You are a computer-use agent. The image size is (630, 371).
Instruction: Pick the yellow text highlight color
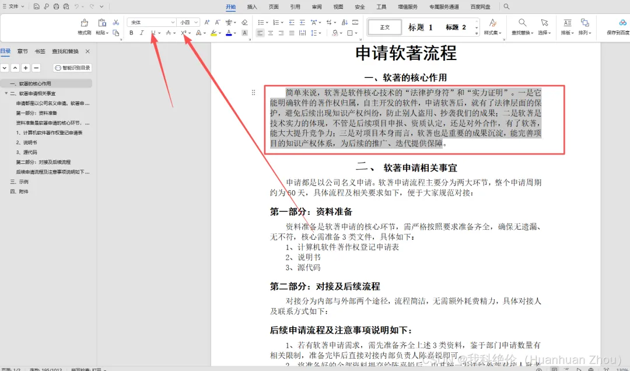[x=213, y=33]
